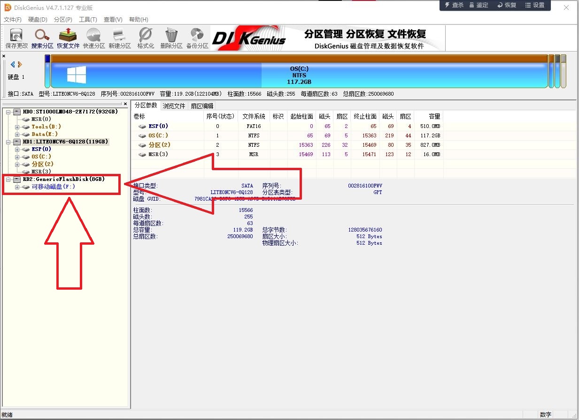
Task: Click the 查杀 lightning button in top overlay
Action: tap(454, 5)
